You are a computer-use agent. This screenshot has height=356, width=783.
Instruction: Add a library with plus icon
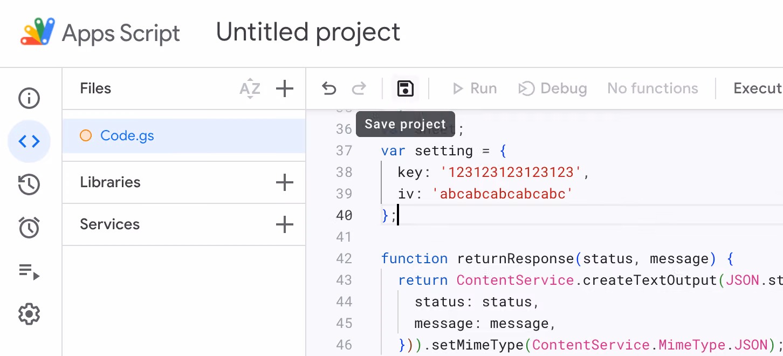pos(284,182)
